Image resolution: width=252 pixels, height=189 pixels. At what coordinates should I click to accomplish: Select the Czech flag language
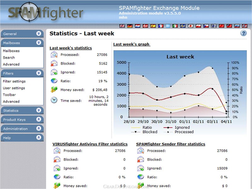(x=206, y=26)
